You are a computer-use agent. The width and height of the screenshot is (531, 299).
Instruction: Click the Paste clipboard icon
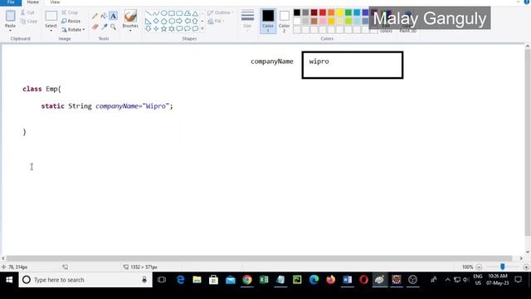[x=10, y=16]
